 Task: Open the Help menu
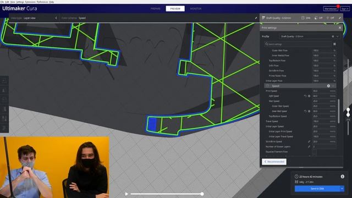pyautogui.click(x=51, y=2)
